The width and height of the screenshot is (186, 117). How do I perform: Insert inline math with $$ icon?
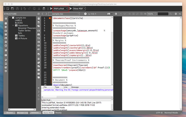pos(39,59)
